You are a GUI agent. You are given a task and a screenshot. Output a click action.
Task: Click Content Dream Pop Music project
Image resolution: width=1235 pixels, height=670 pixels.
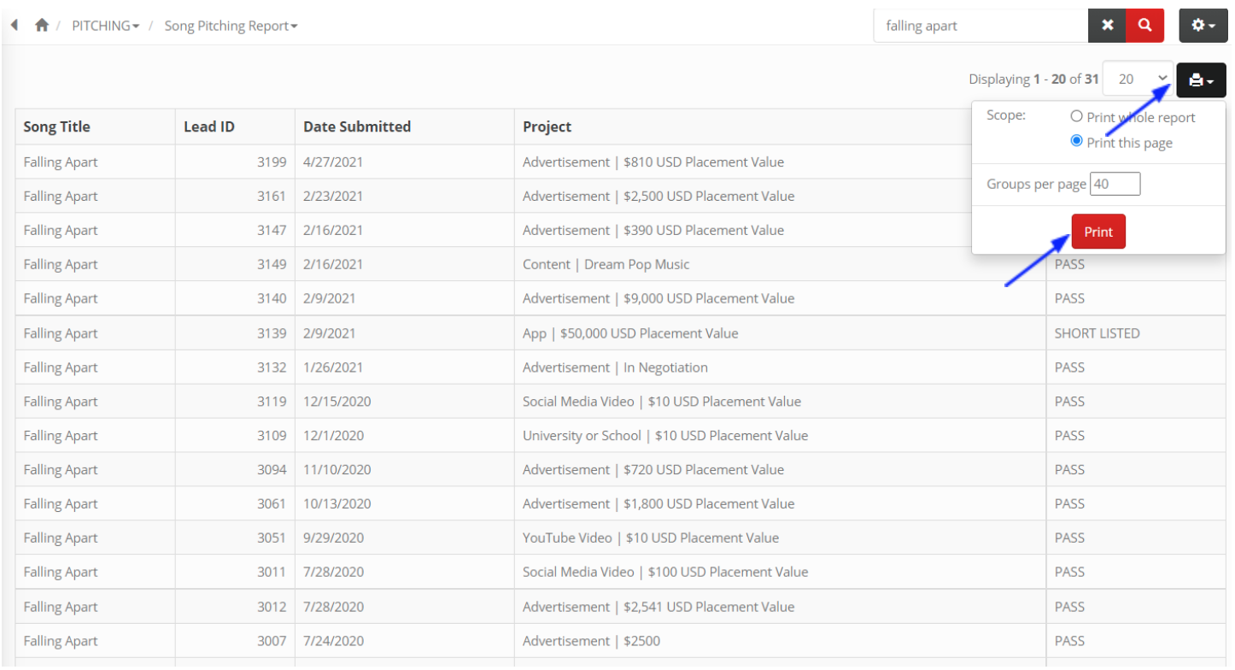606,264
